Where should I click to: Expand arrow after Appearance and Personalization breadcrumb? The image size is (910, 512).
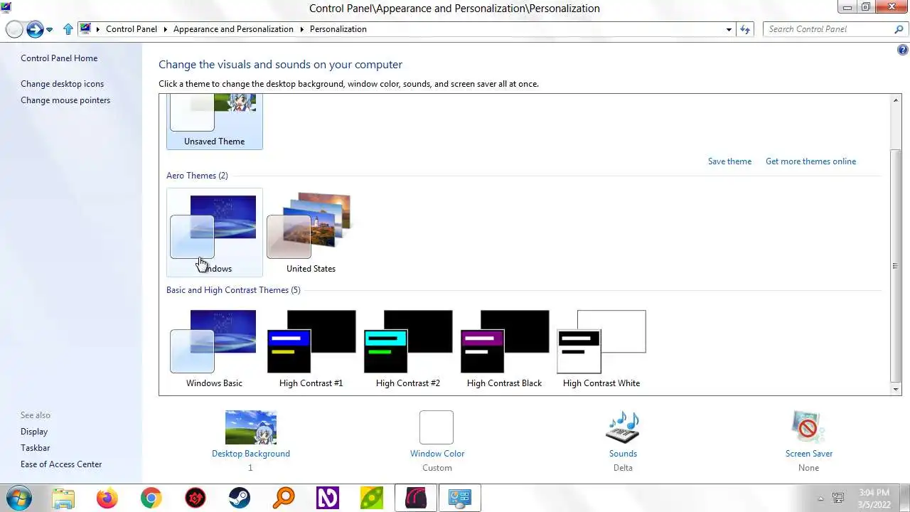coord(301,29)
